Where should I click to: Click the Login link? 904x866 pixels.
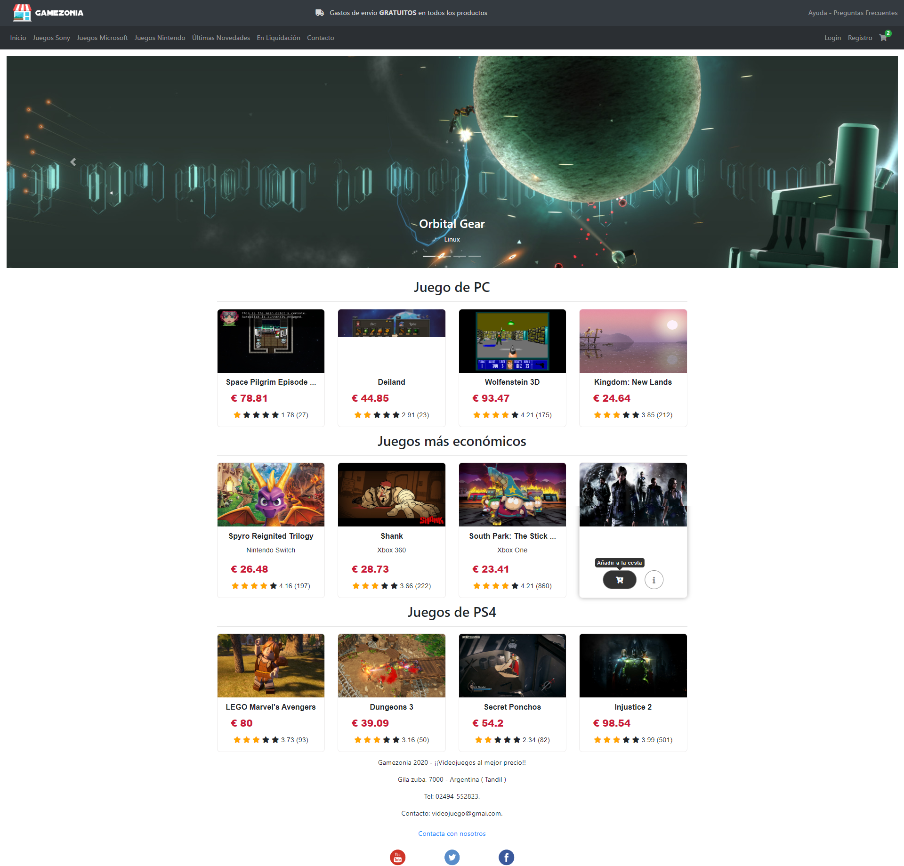click(x=832, y=38)
